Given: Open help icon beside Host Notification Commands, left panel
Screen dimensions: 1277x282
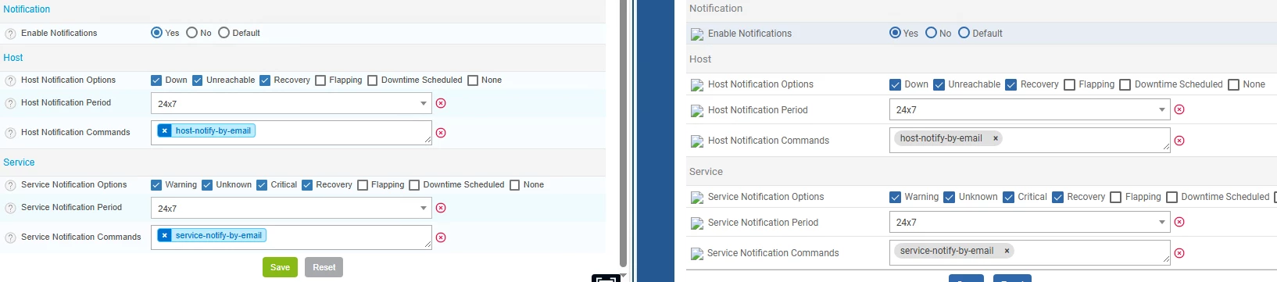Looking at the screenshot, I should 10,133.
